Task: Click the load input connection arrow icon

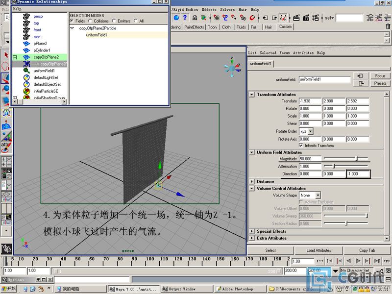Action: [360, 76]
